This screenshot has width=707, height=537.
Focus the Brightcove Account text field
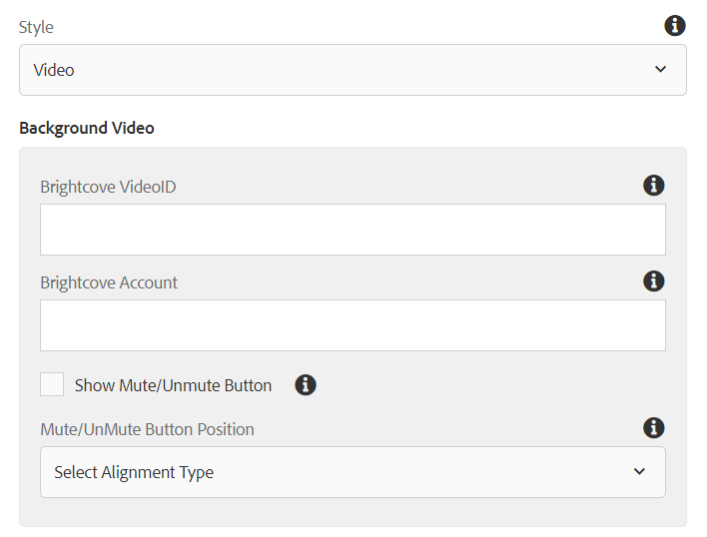tap(353, 325)
